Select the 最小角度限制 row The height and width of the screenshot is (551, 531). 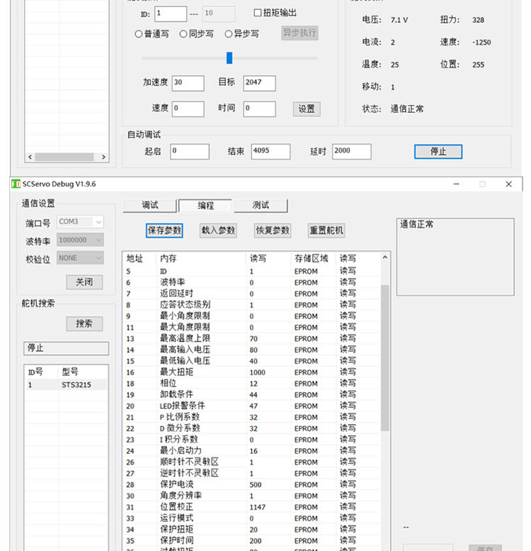point(252,316)
